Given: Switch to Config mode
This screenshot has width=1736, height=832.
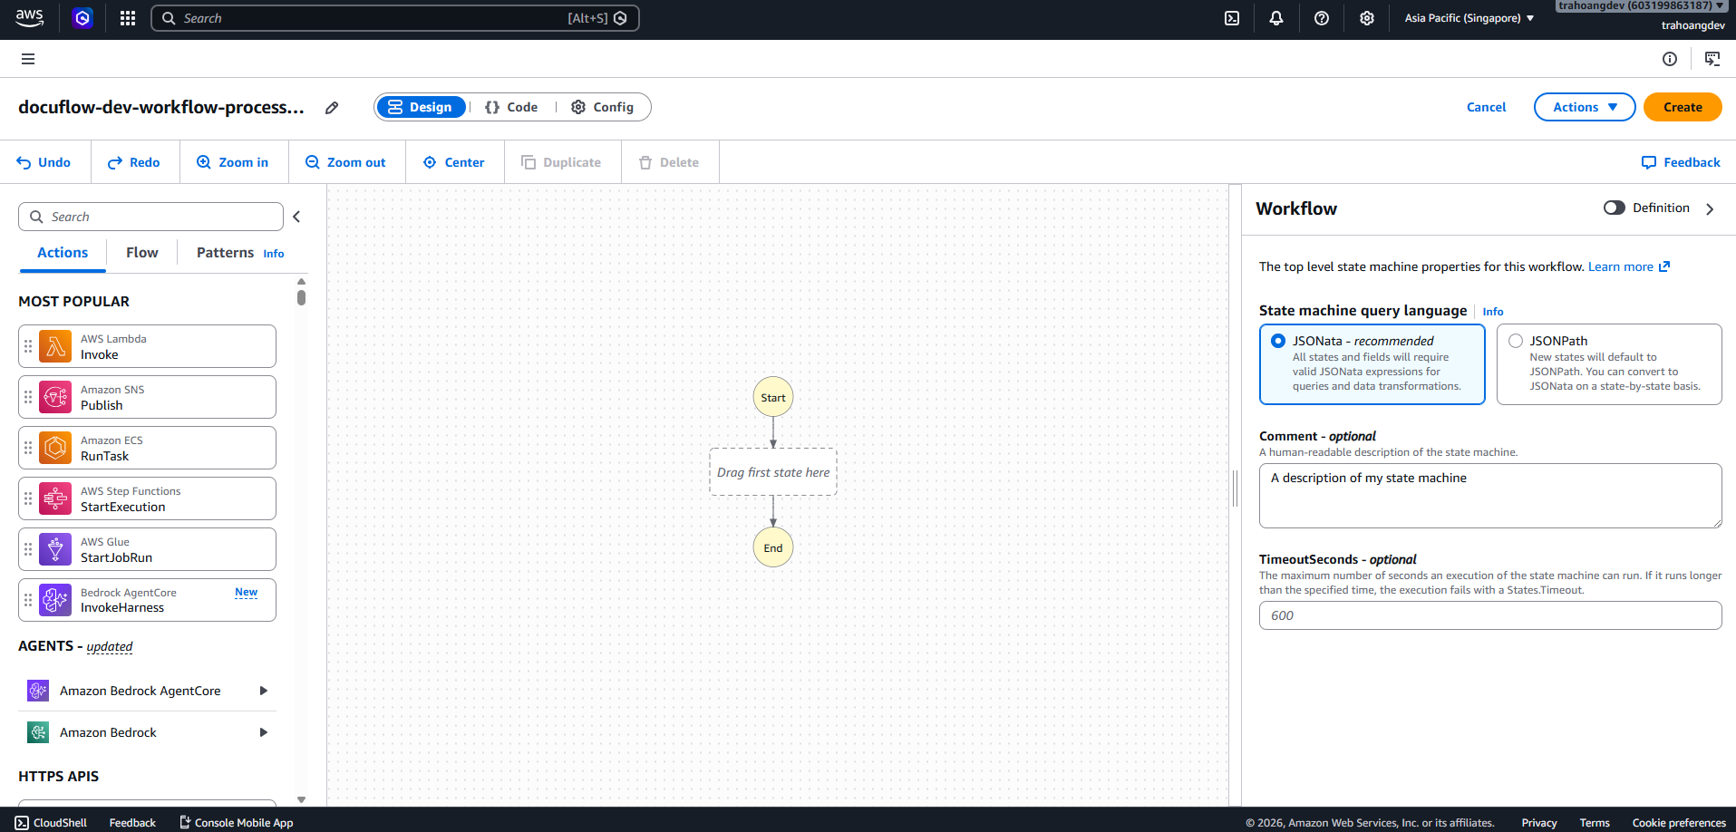Looking at the screenshot, I should coord(603,107).
